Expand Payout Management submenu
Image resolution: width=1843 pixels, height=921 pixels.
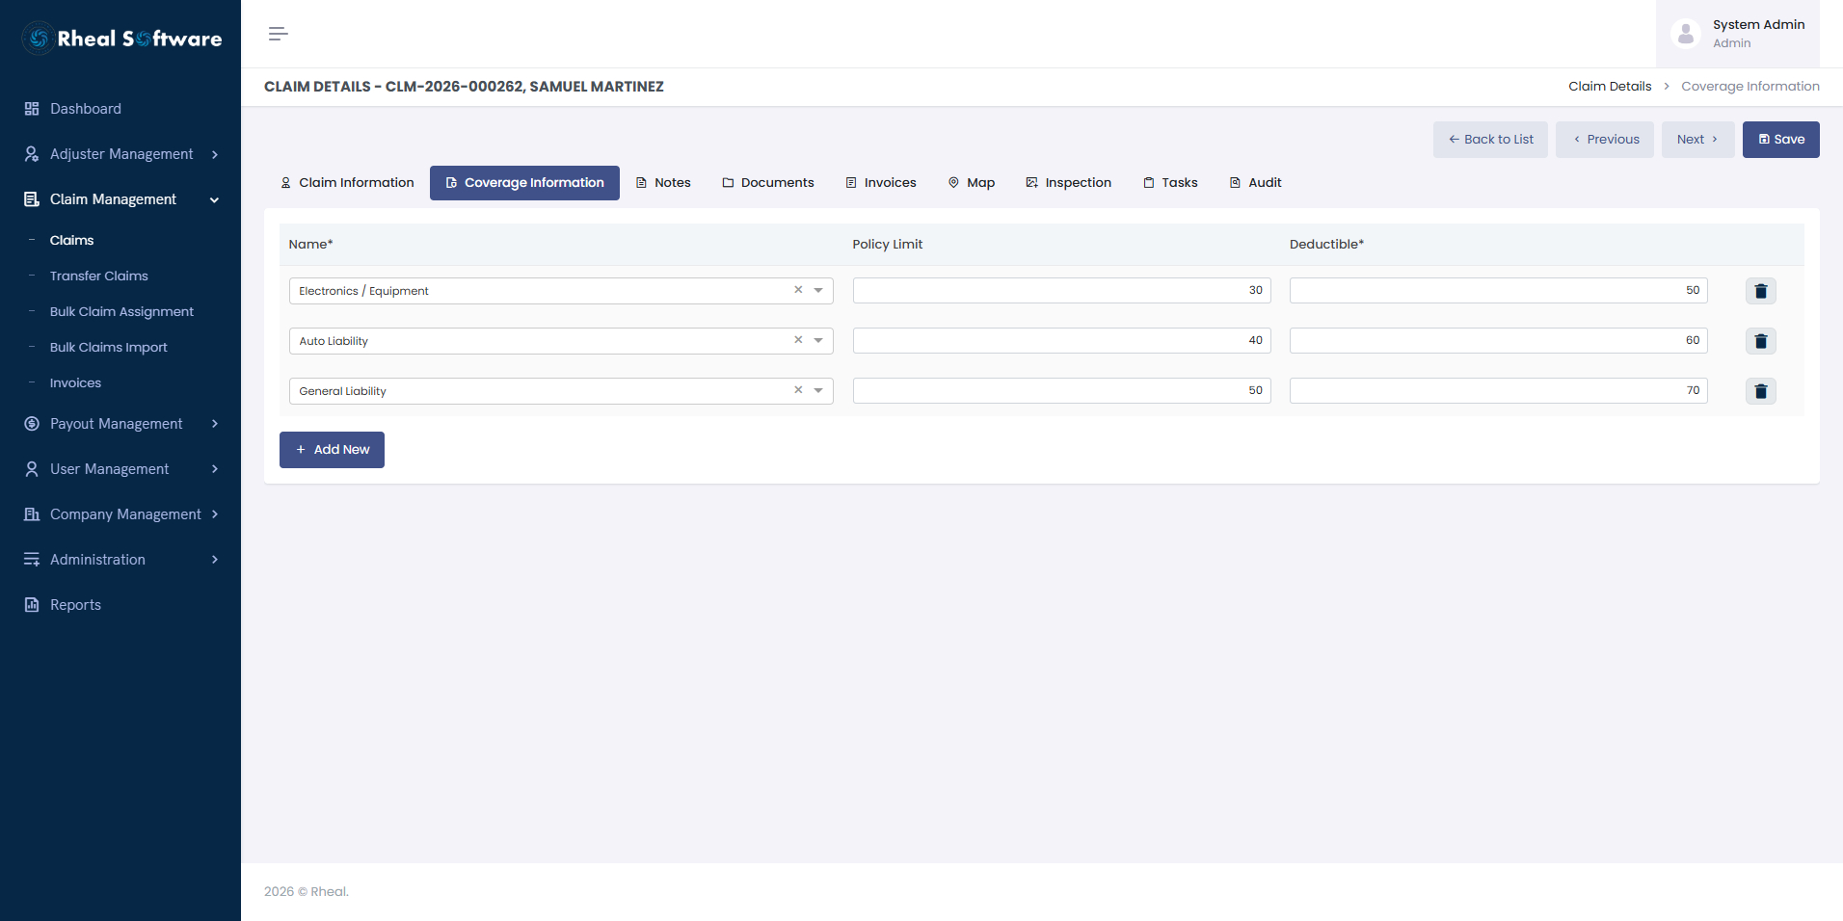120,424
